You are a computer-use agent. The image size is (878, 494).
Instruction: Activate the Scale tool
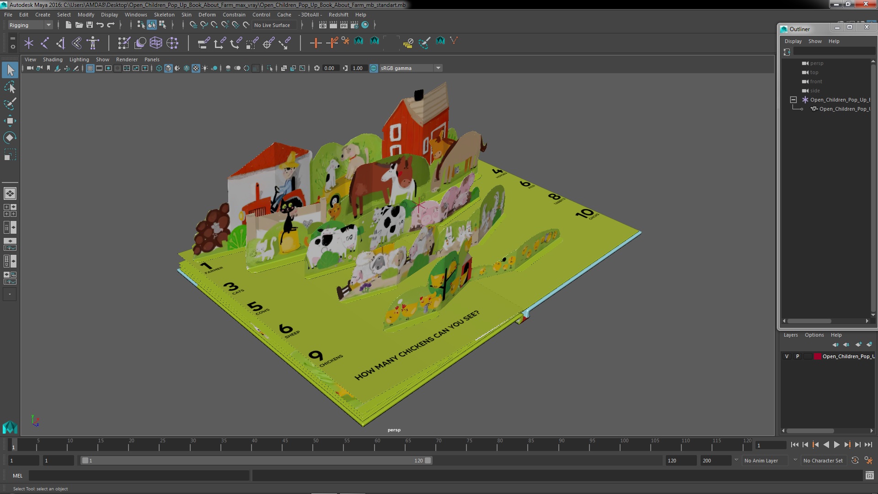pos(10,155)
